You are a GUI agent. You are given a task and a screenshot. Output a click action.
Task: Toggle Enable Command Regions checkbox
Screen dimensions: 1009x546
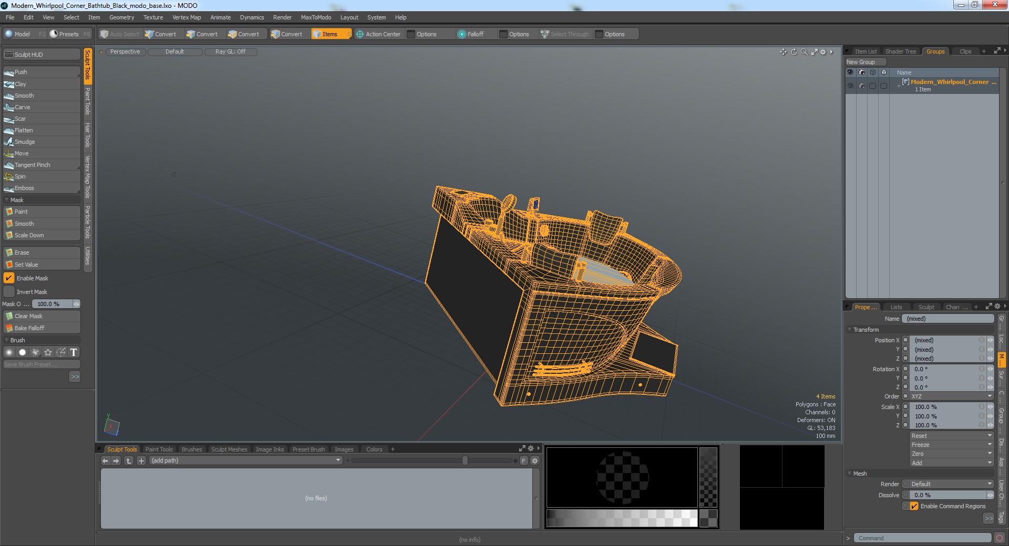(914, 506)
